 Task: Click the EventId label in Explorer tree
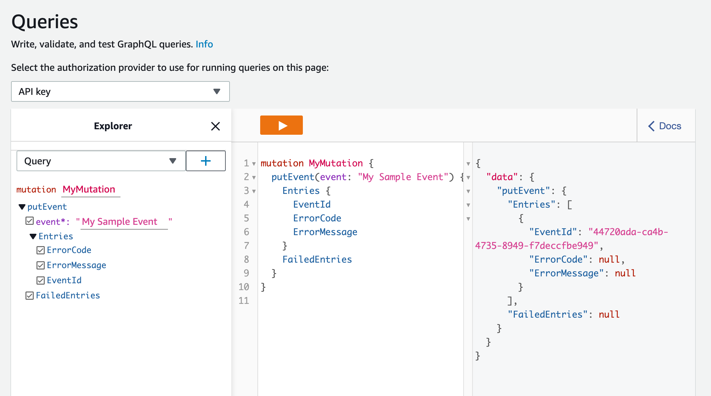[x=64, y=280]
